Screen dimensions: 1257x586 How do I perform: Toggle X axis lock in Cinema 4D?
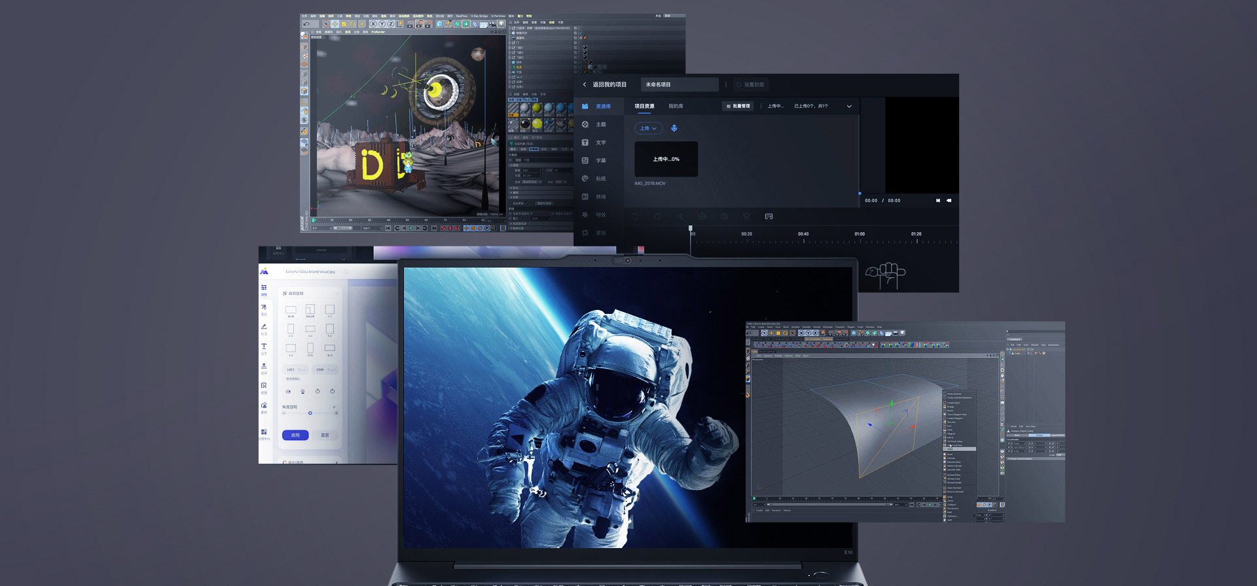tap(373, 24)
